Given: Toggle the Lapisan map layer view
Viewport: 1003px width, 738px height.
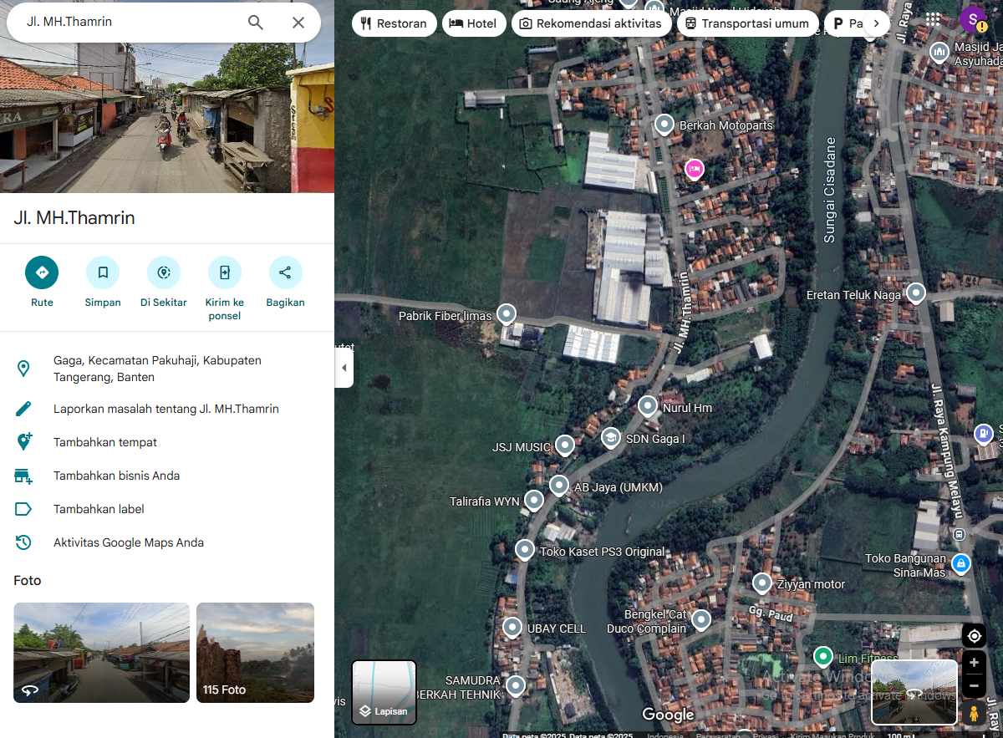Looking at the screenshot, I should pyautogui.click(x=384, y=692).
